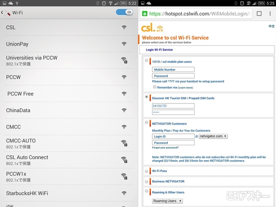Select the 1010 / csl mobile plan users radio

pos(146,60)
